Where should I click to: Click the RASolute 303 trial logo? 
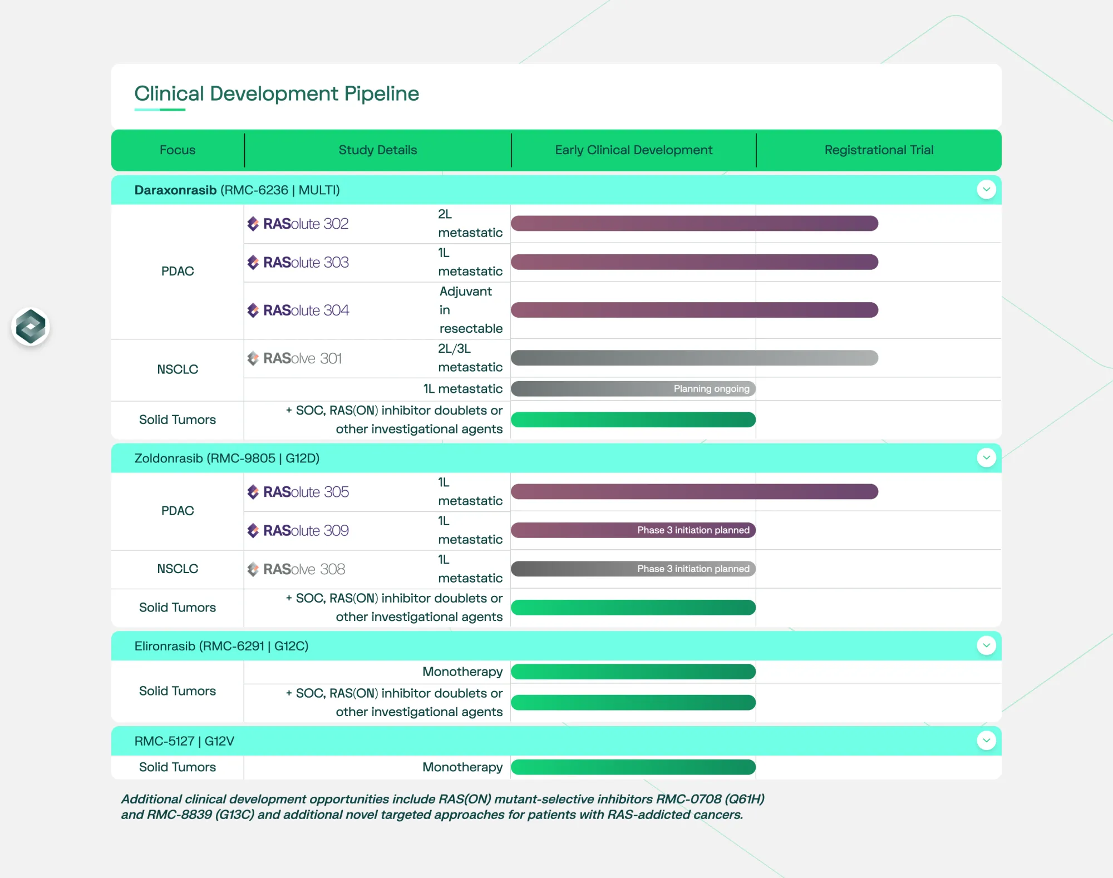(x=298, y=262)
